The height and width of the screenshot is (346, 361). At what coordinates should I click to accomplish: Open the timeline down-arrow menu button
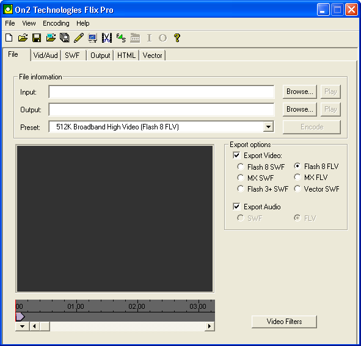click(x=22, y=326)
